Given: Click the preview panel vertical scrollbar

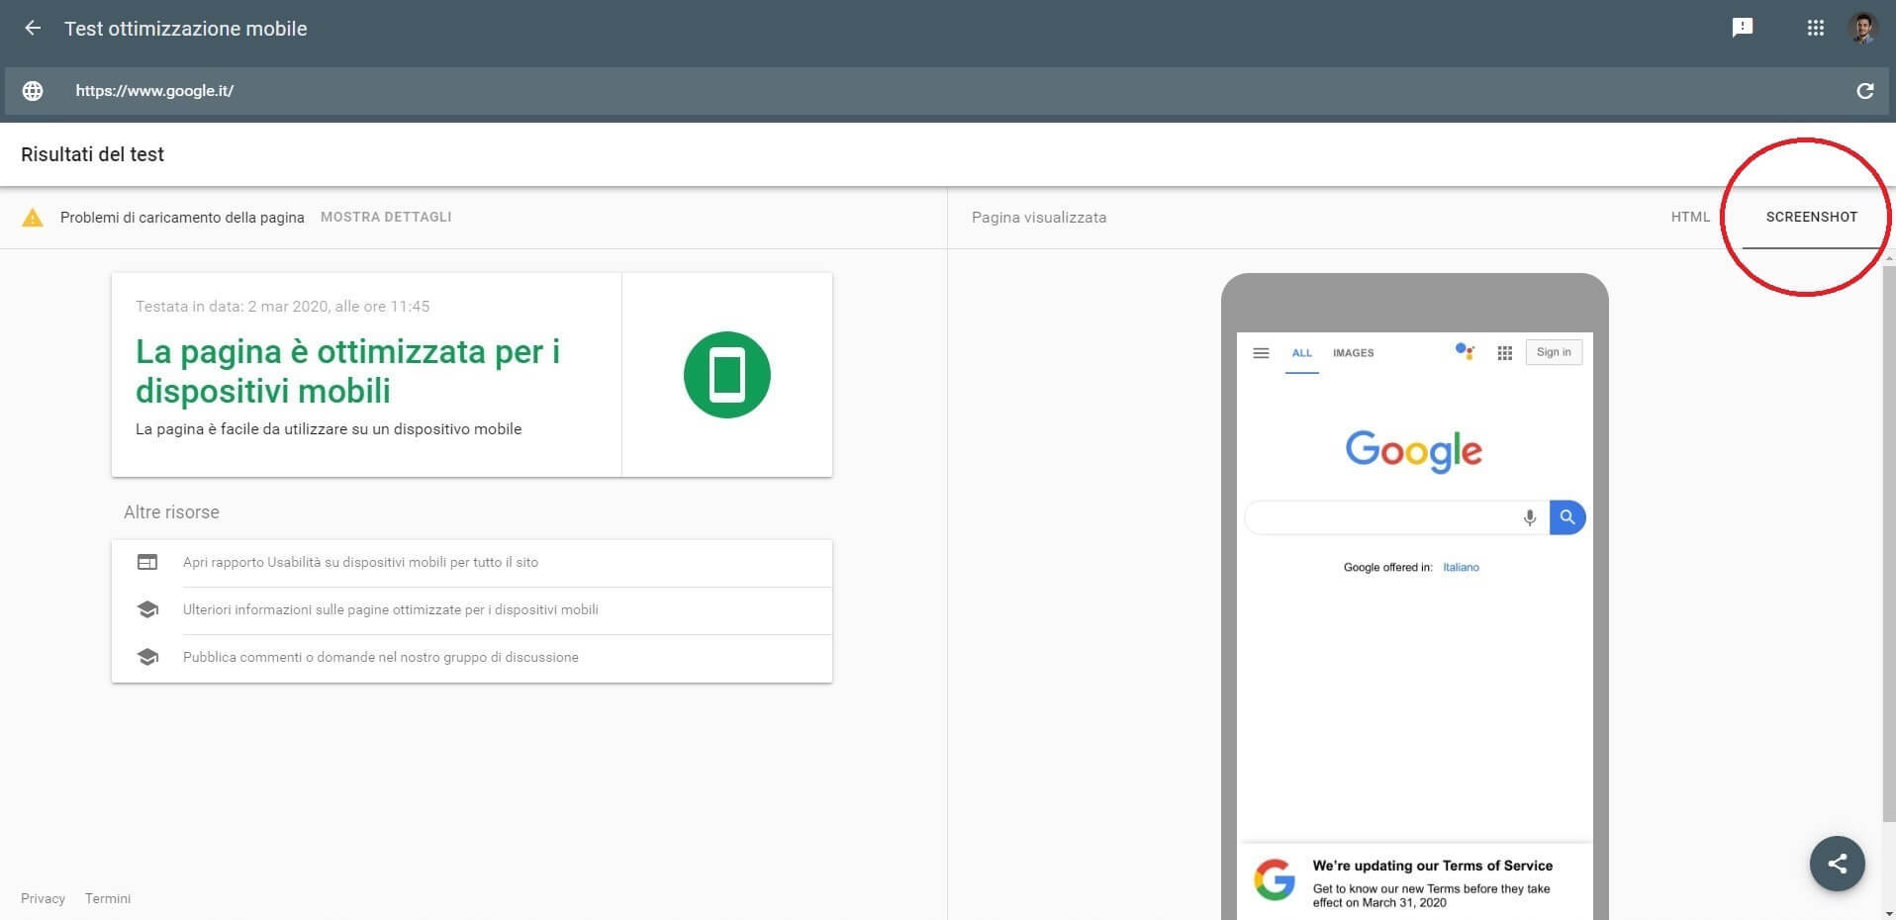Looking at the screenshot, I should tap(1888, 544).
